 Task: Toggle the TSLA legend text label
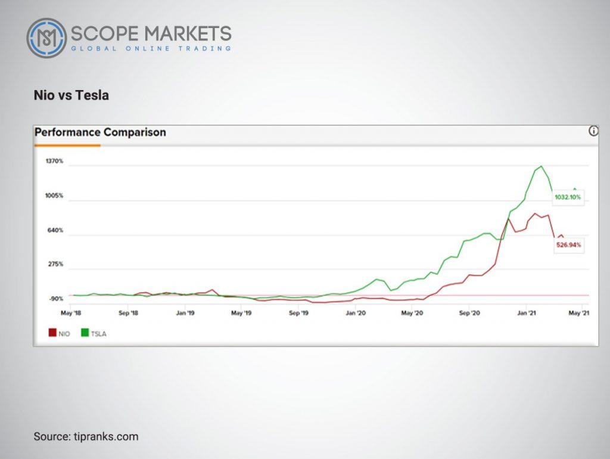pos(98,334)
